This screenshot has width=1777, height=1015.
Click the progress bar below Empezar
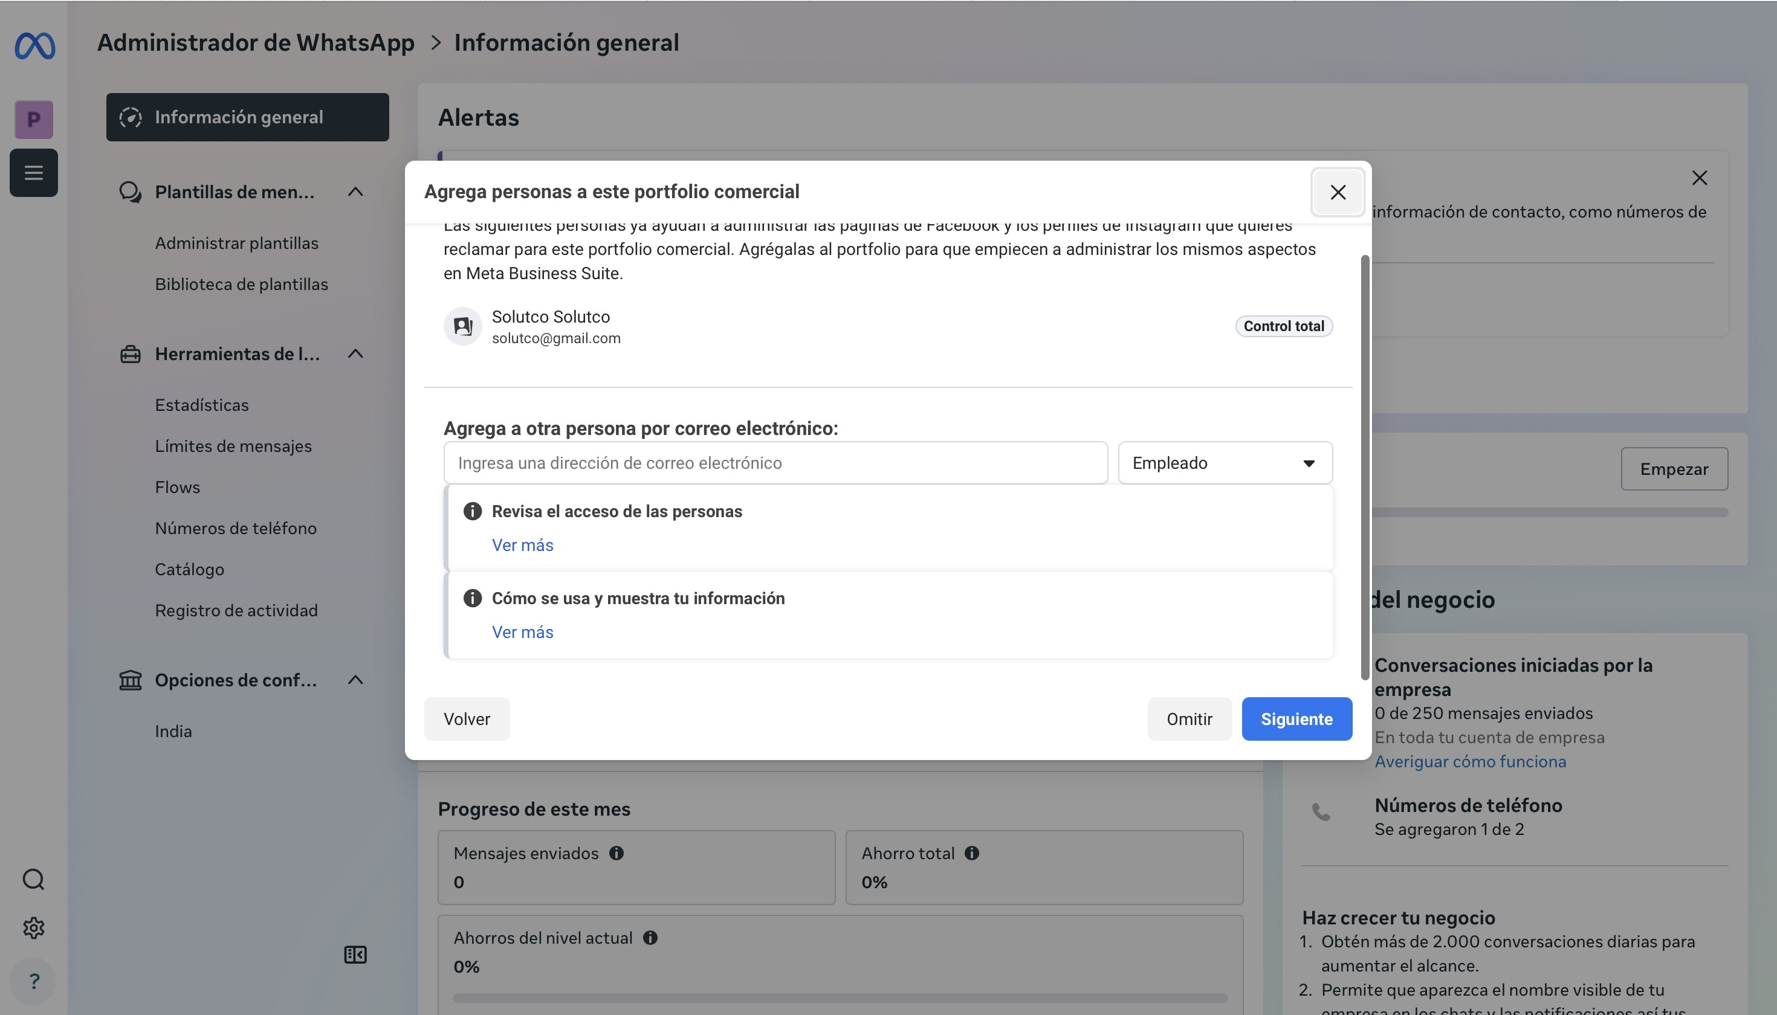coord(1550,512)
